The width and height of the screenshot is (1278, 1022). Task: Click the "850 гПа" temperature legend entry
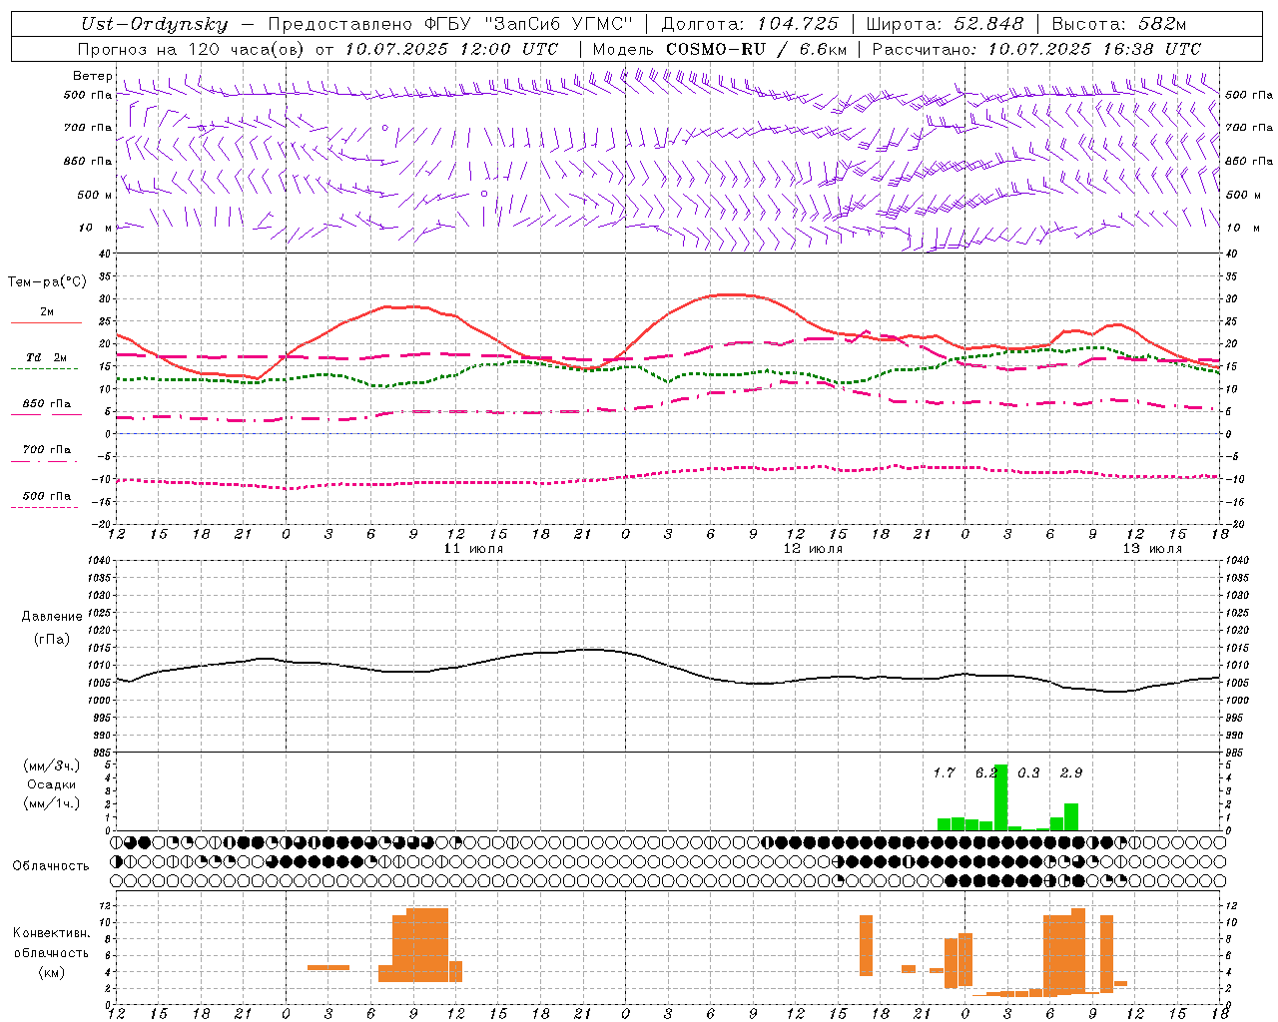47,404
